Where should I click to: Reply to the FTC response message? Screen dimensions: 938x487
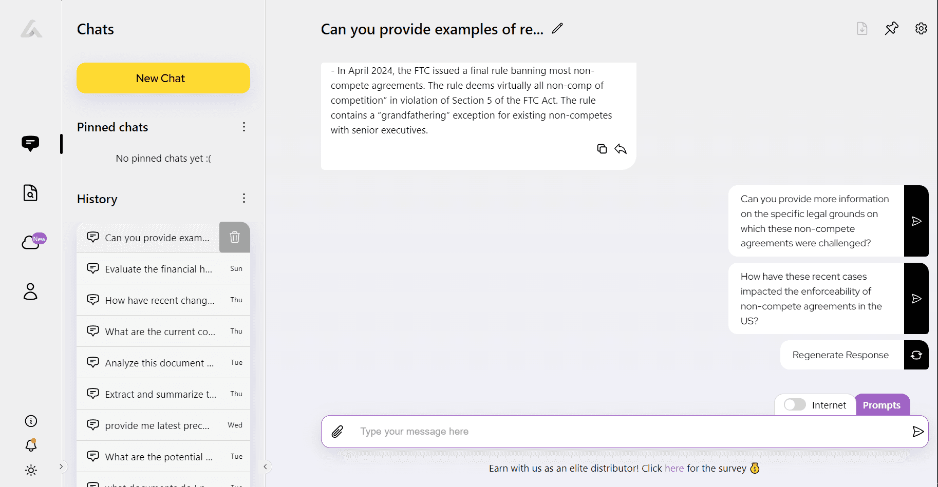pos(621,149)
